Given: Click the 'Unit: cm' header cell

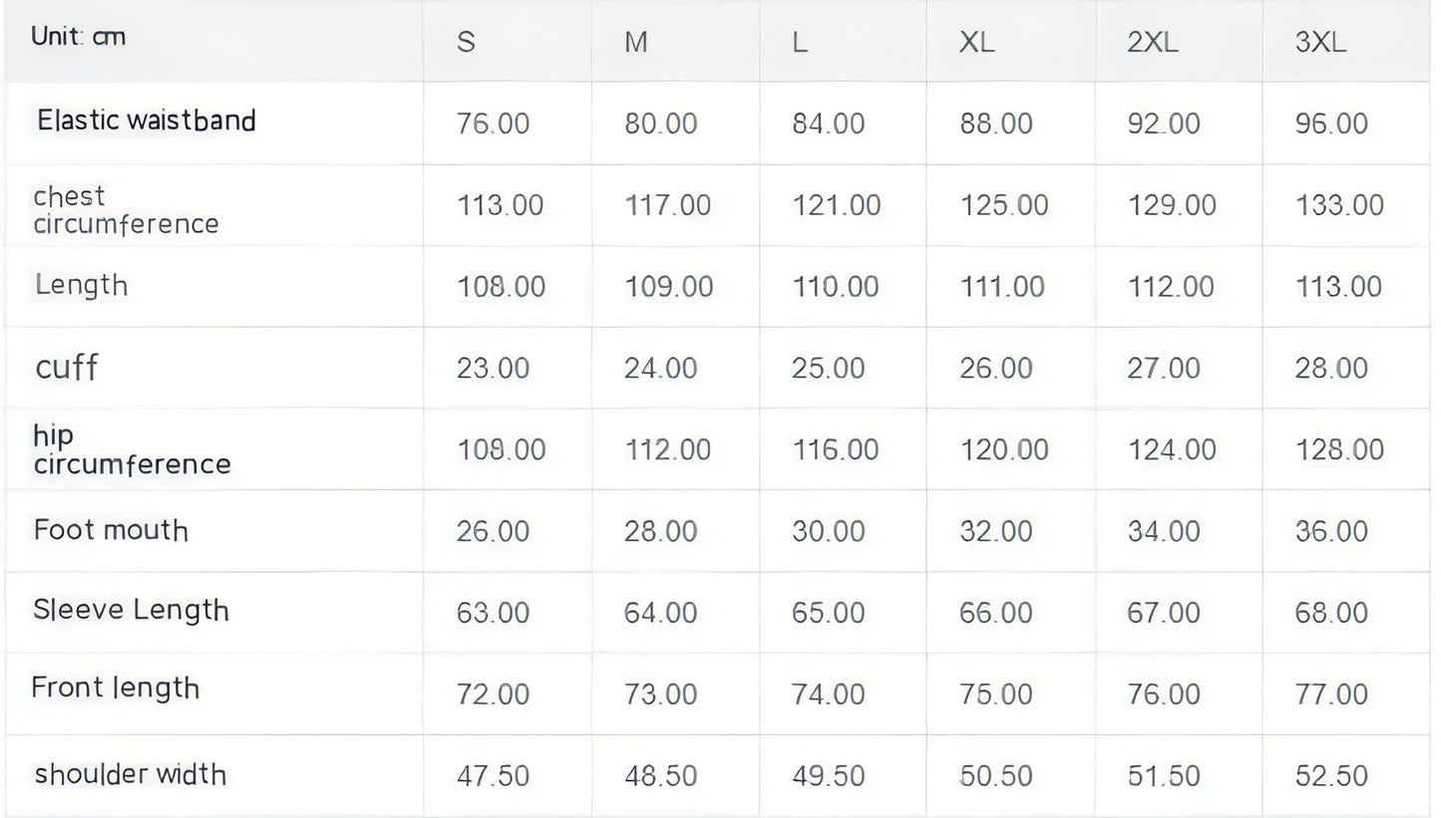Looking at the screenshot, I should (x=79, y=38).
